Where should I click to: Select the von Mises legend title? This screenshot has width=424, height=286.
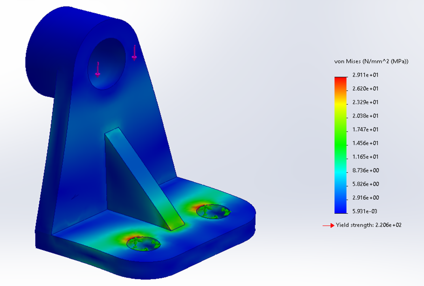point(371,61)
